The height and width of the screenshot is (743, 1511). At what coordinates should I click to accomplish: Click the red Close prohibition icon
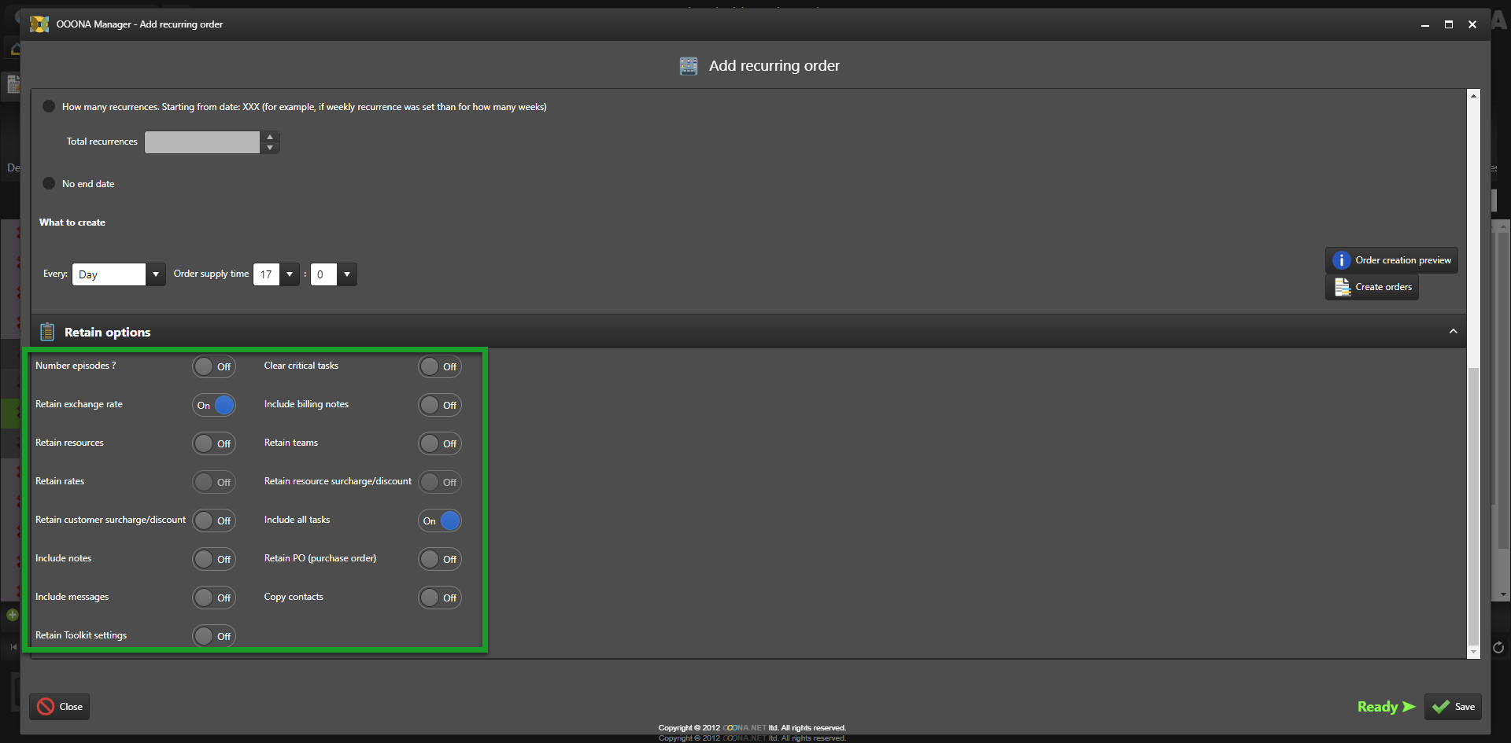(x=46, y=707)
